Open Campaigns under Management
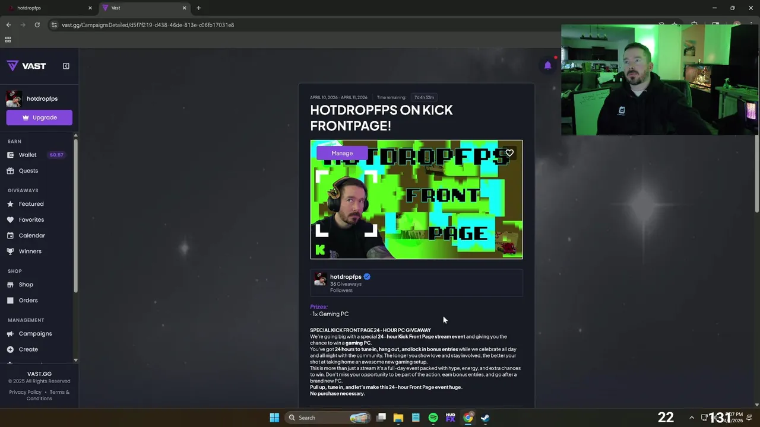Viewport: 760px width, 427px height. point(35,334)
